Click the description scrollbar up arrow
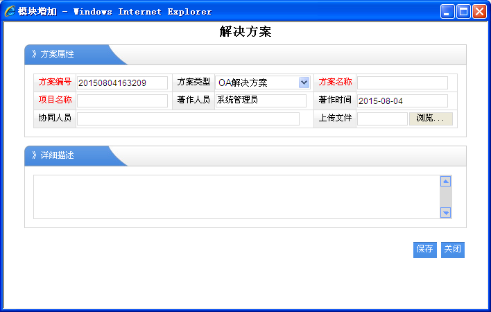Image resolution: width=491 pixels, height=312 pixels. (446, 182)
